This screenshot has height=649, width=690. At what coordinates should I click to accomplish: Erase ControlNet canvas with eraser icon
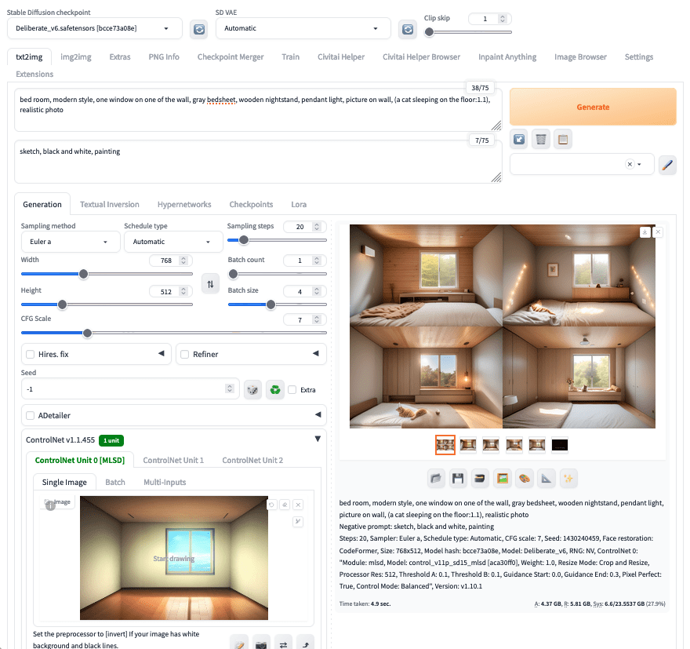(x=285, y=505)
